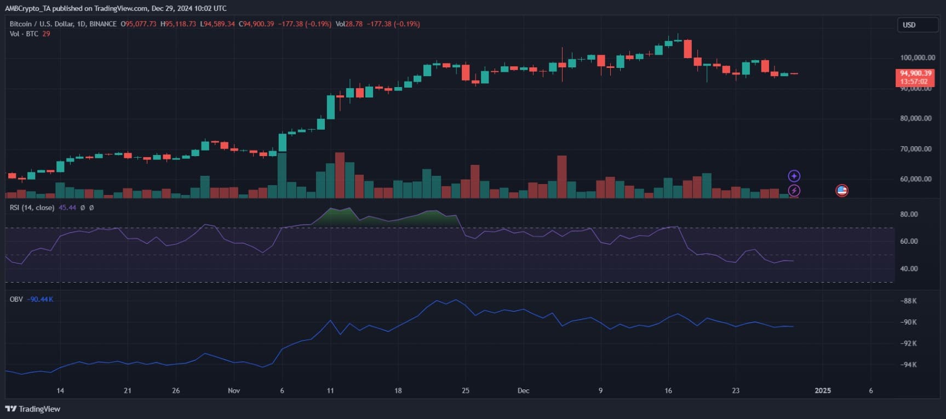Click the date axis label 23
Viewport: 946px width, 419px height.
pyautogui.click(x=736, y=391)
